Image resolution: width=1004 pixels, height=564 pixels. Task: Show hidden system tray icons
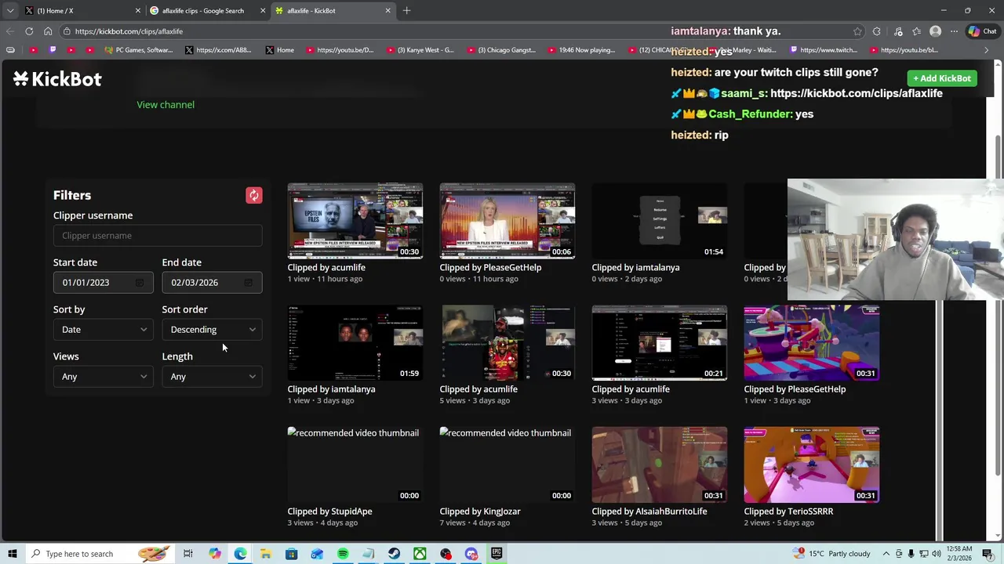point(886,554)
